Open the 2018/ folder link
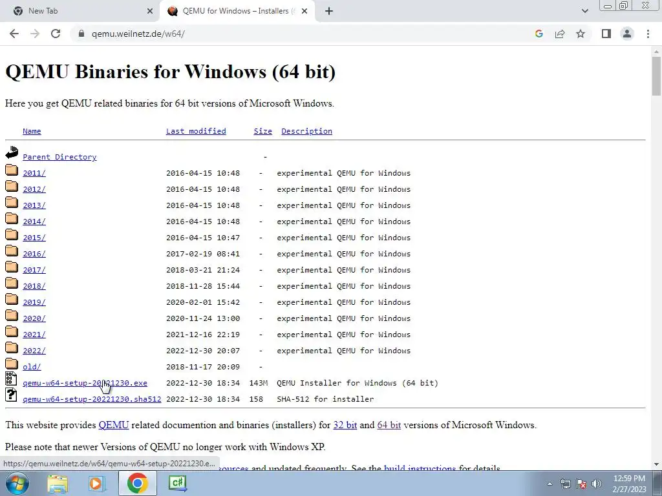662x496 pixels. tap(34, 286)
